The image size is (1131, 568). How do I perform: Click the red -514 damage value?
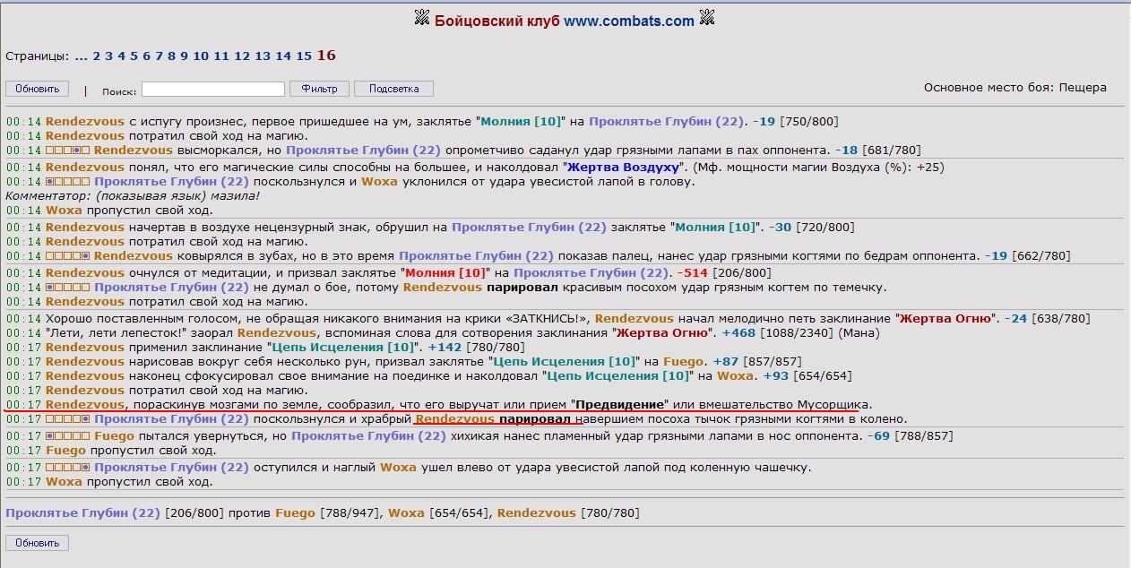[693, 273]
